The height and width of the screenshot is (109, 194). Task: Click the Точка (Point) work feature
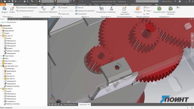pos(147,11)
